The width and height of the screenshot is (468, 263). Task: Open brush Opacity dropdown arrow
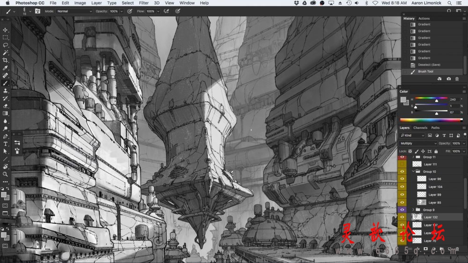pos(122,11)
